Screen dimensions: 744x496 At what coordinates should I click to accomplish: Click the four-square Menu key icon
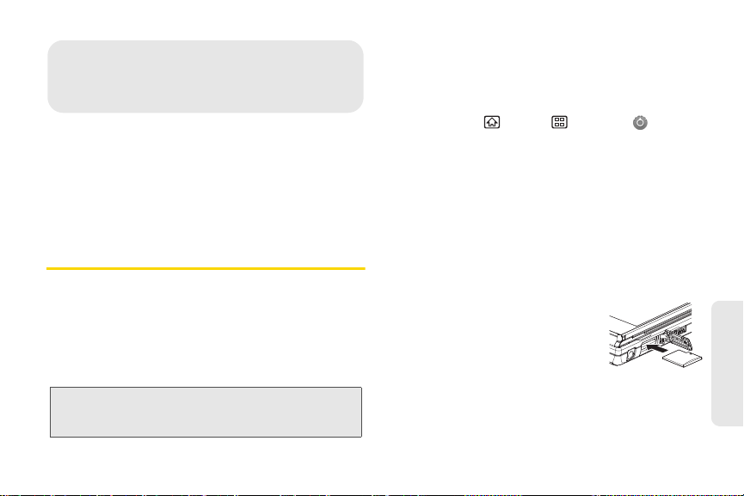point(559,122)
